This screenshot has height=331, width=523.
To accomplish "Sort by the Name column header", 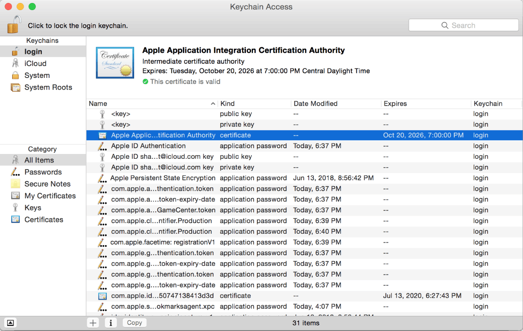I will 152,104.
